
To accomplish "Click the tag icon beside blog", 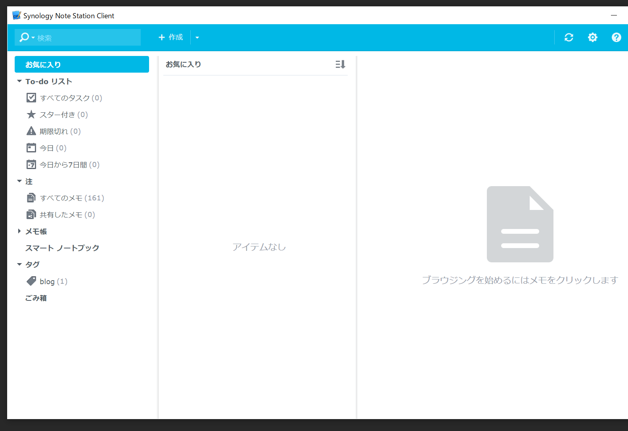I will (31, 281).
